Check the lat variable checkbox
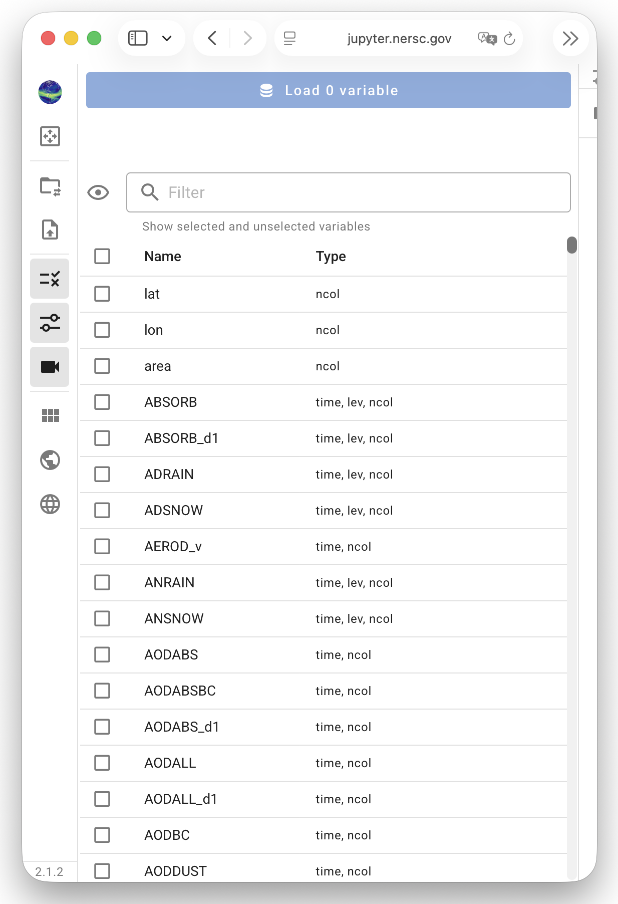 point(102,294)
